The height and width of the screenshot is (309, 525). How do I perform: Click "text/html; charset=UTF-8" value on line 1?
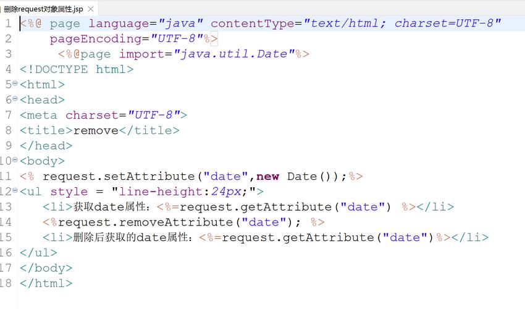(403, 23)
